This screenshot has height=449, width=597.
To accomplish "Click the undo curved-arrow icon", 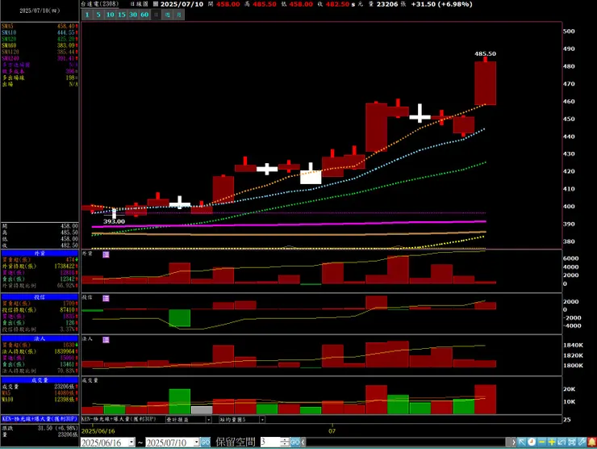I will (562, 443).
